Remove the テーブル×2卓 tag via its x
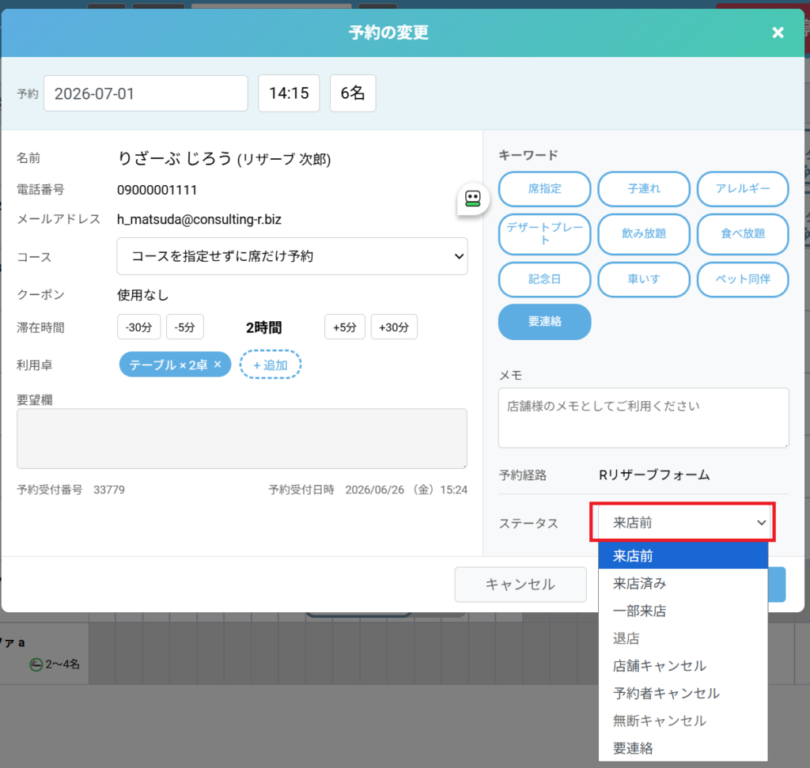The height and width of the screenshot is (768, 810). (x=218, y=364)
